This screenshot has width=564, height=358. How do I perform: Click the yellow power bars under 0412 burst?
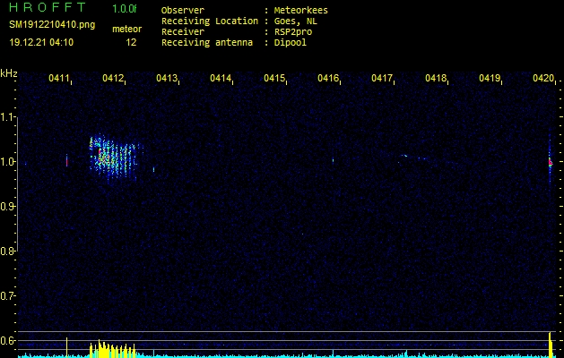(x=113, y=349)
